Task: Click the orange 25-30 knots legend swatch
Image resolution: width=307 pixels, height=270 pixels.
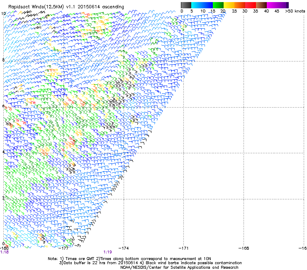Action: pos(240,5)
